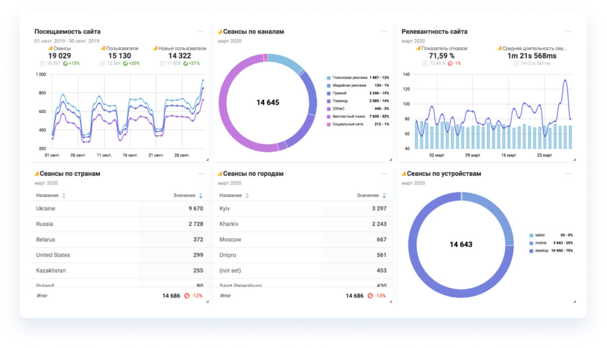607x348 pixels.
Task: Click the calendar icon next to 72,49 %
Action: click(x=425, y=64)
